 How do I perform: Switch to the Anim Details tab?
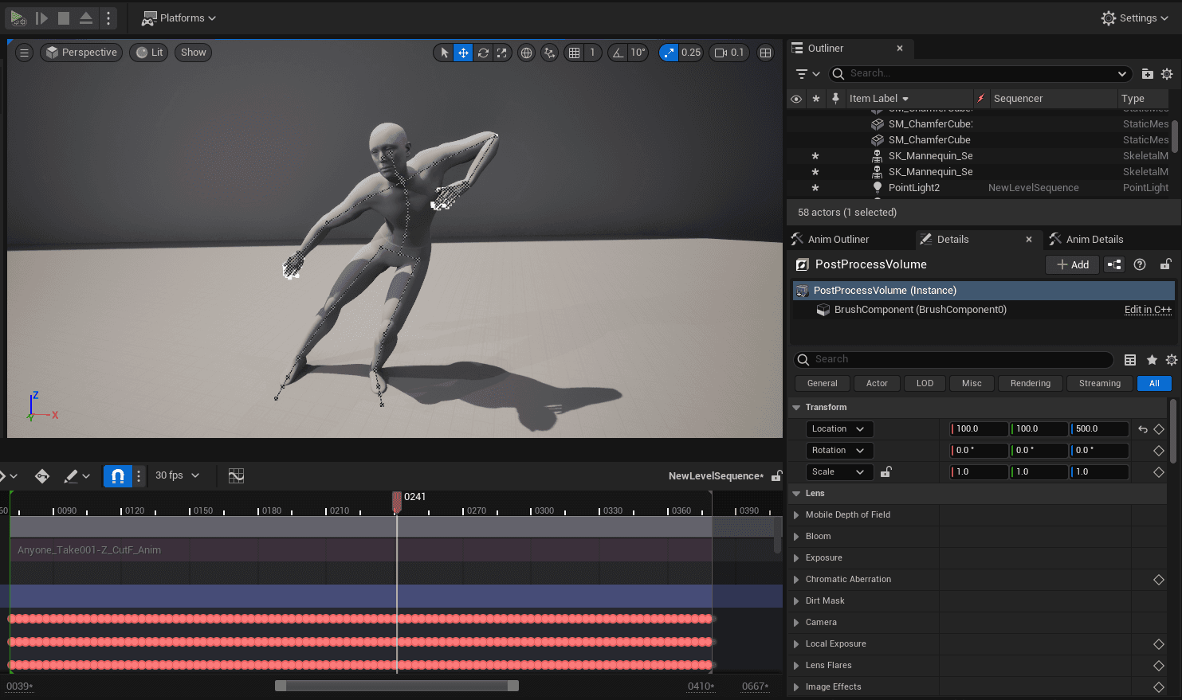[1094, 239]
